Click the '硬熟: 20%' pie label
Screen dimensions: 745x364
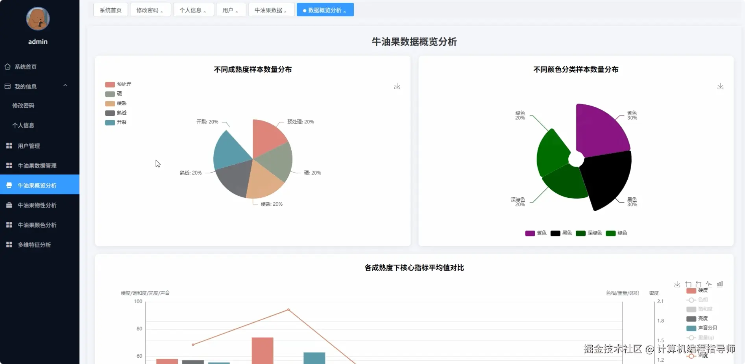(272, 204)
